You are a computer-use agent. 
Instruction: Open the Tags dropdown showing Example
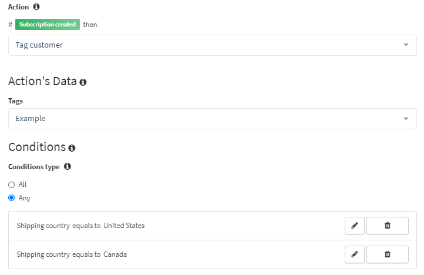tap(212, 119)
